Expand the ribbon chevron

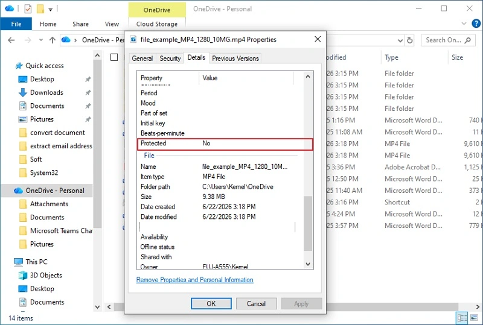click(464, 24)
